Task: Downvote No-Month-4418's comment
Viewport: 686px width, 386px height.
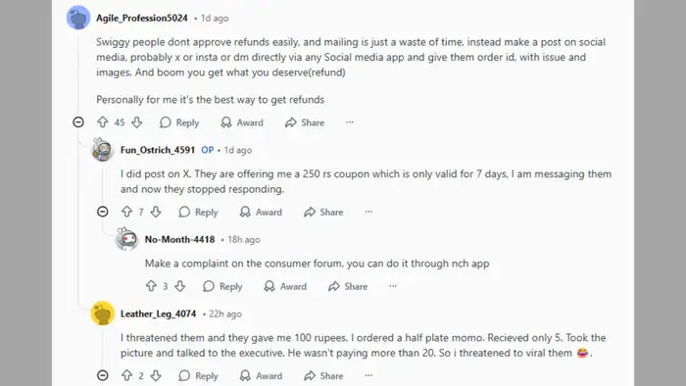Action: [x=179, y=286]
